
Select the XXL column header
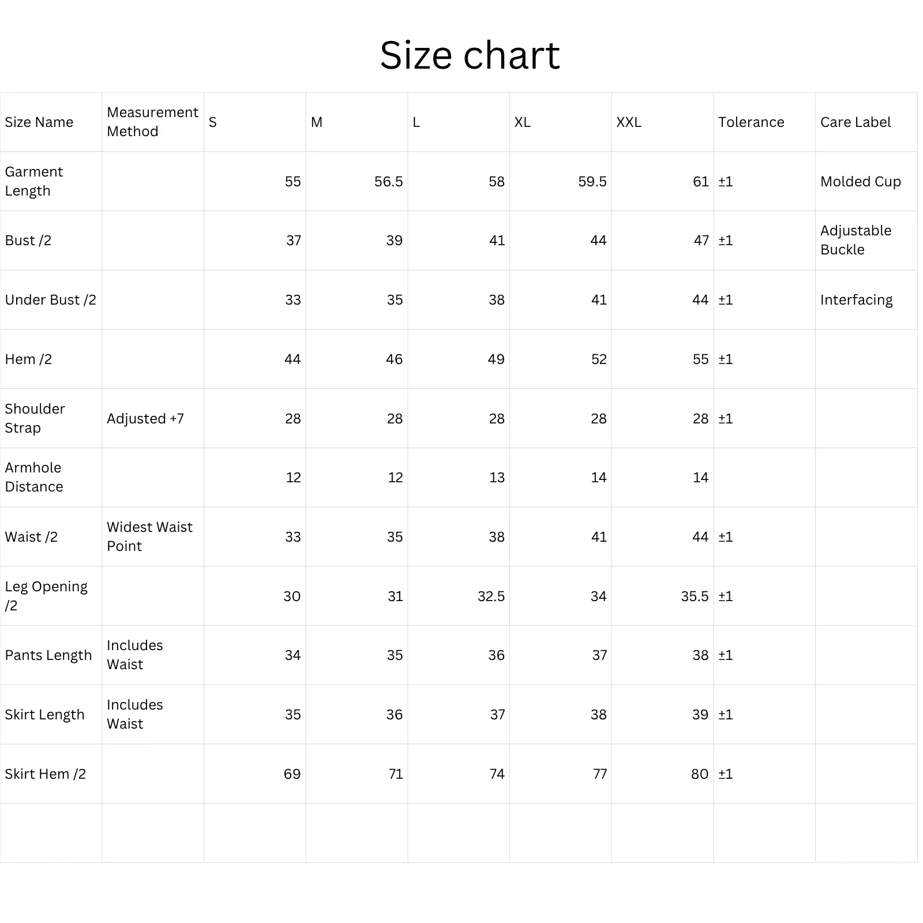pyautogui.click(x=629, y=122)
